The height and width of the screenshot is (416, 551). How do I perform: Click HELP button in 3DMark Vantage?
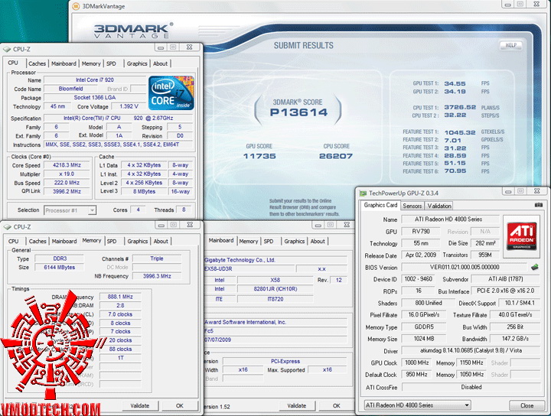tap(510, 45)
